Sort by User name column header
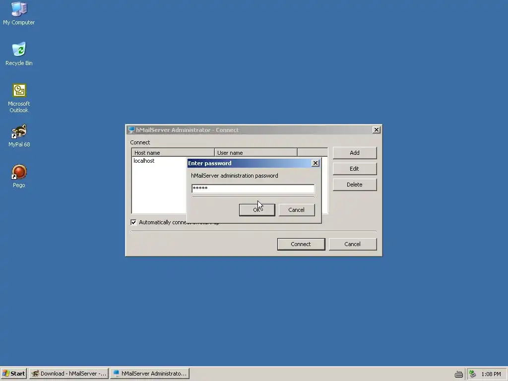The width and height of the screenshot is (508, 381). click(256, 153)
